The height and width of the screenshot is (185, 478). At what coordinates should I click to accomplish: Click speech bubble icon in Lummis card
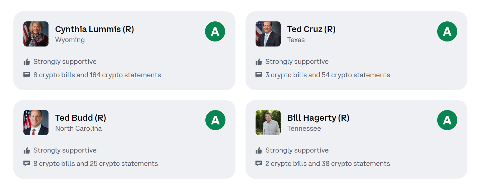(27, 75)
